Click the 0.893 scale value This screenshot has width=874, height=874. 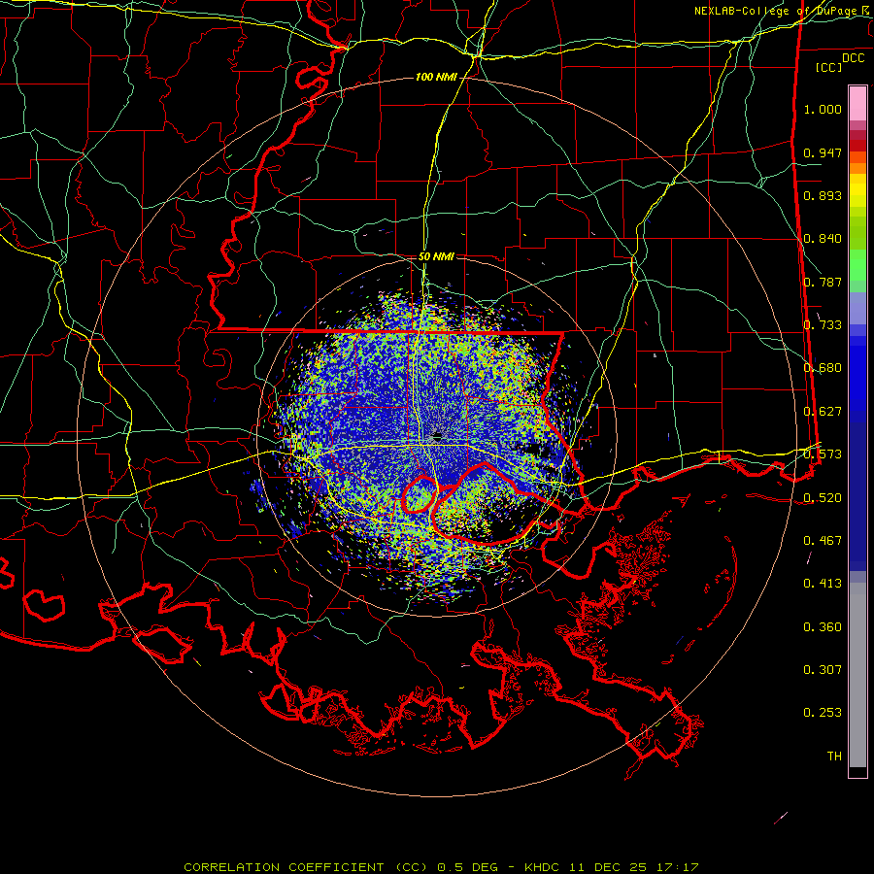click(x=823, y=195)
